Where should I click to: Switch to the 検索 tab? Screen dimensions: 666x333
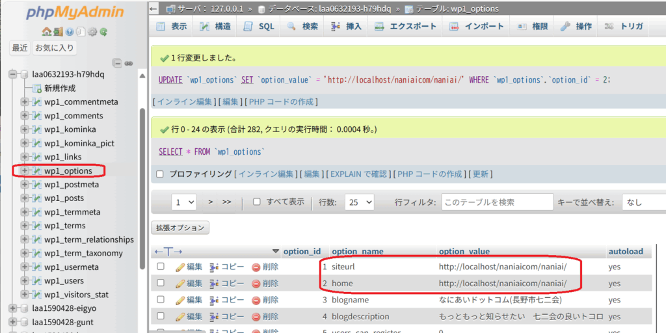[x=302, y=26]
